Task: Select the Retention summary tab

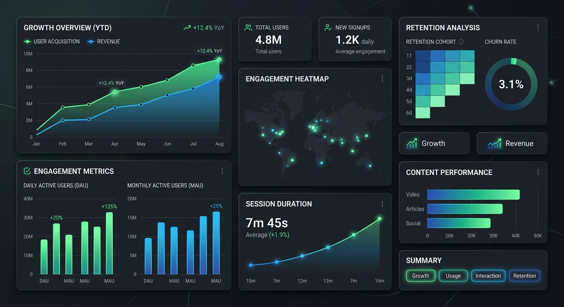Action: [524, 276]
